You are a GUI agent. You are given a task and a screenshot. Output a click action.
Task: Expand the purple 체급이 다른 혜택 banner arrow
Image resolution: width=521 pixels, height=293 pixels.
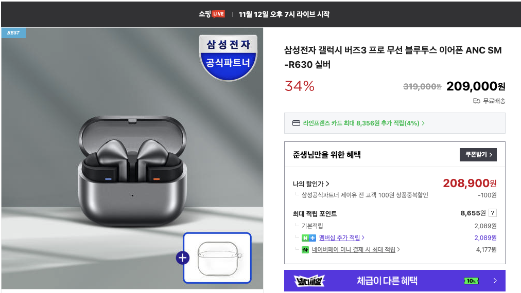point(495,281)
